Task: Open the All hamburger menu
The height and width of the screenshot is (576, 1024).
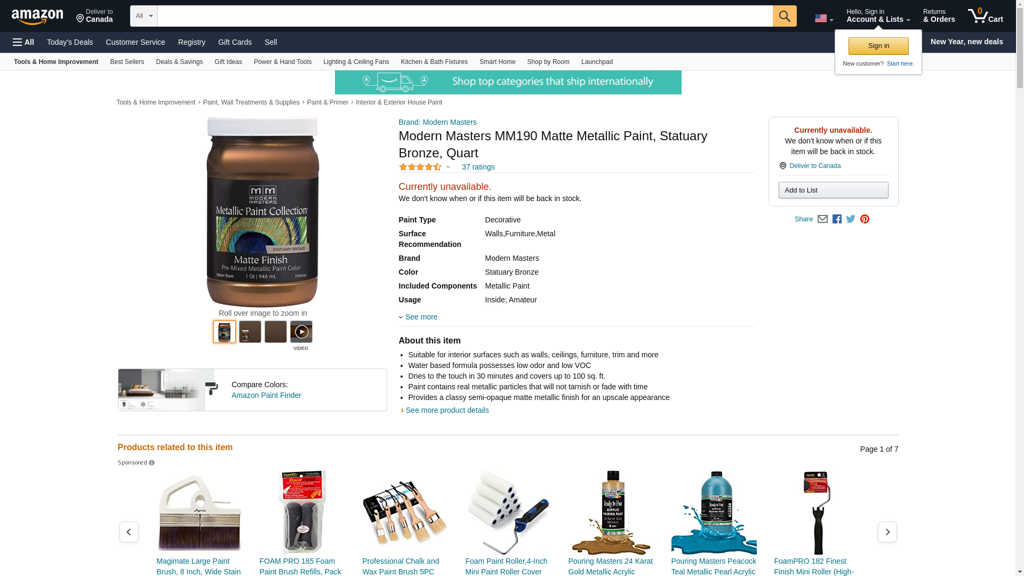Action: click(23, 42)
